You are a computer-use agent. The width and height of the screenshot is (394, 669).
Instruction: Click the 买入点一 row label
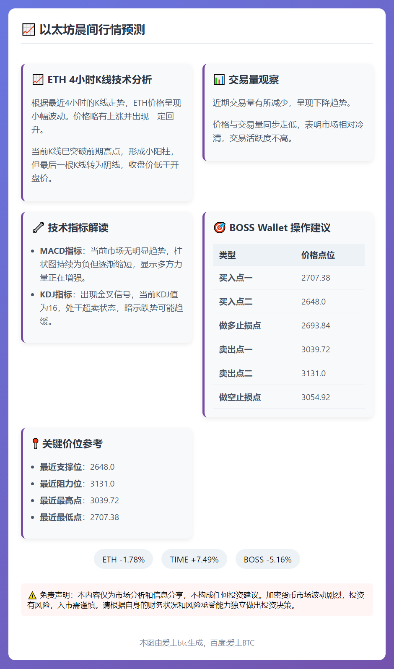click(236, 278)
